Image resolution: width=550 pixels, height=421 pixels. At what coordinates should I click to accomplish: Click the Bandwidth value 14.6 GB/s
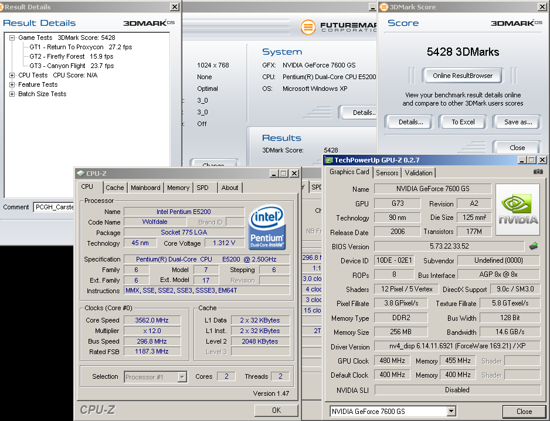click(x=510, y=331)
